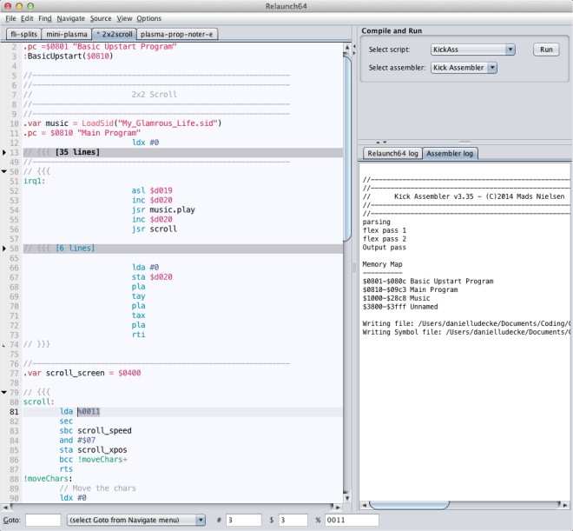Collapse the irq1 fold at line 50

click(4, 172)
